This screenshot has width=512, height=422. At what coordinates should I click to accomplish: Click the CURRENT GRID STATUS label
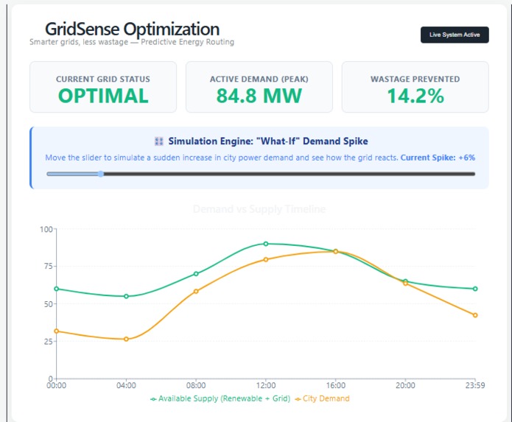point(103,79)
